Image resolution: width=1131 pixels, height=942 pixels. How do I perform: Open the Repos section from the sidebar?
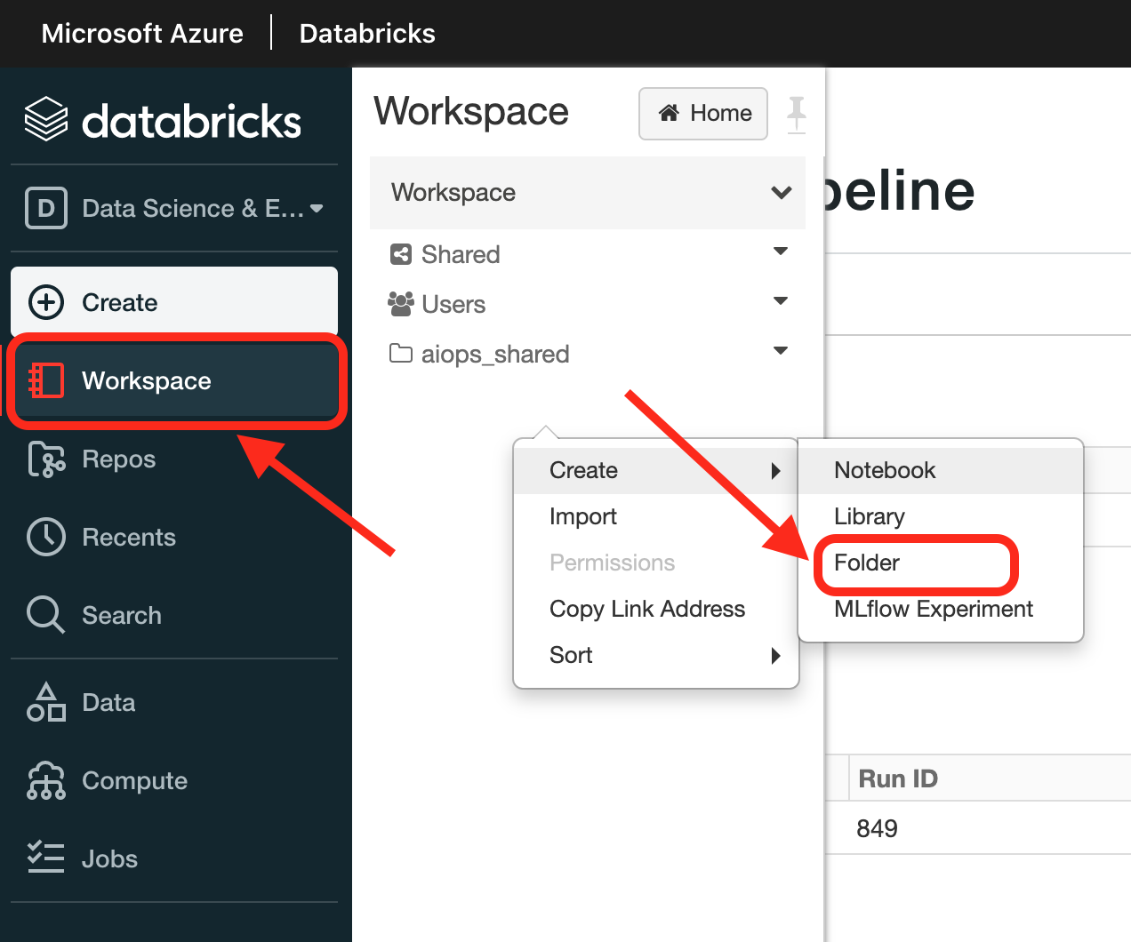118,459
